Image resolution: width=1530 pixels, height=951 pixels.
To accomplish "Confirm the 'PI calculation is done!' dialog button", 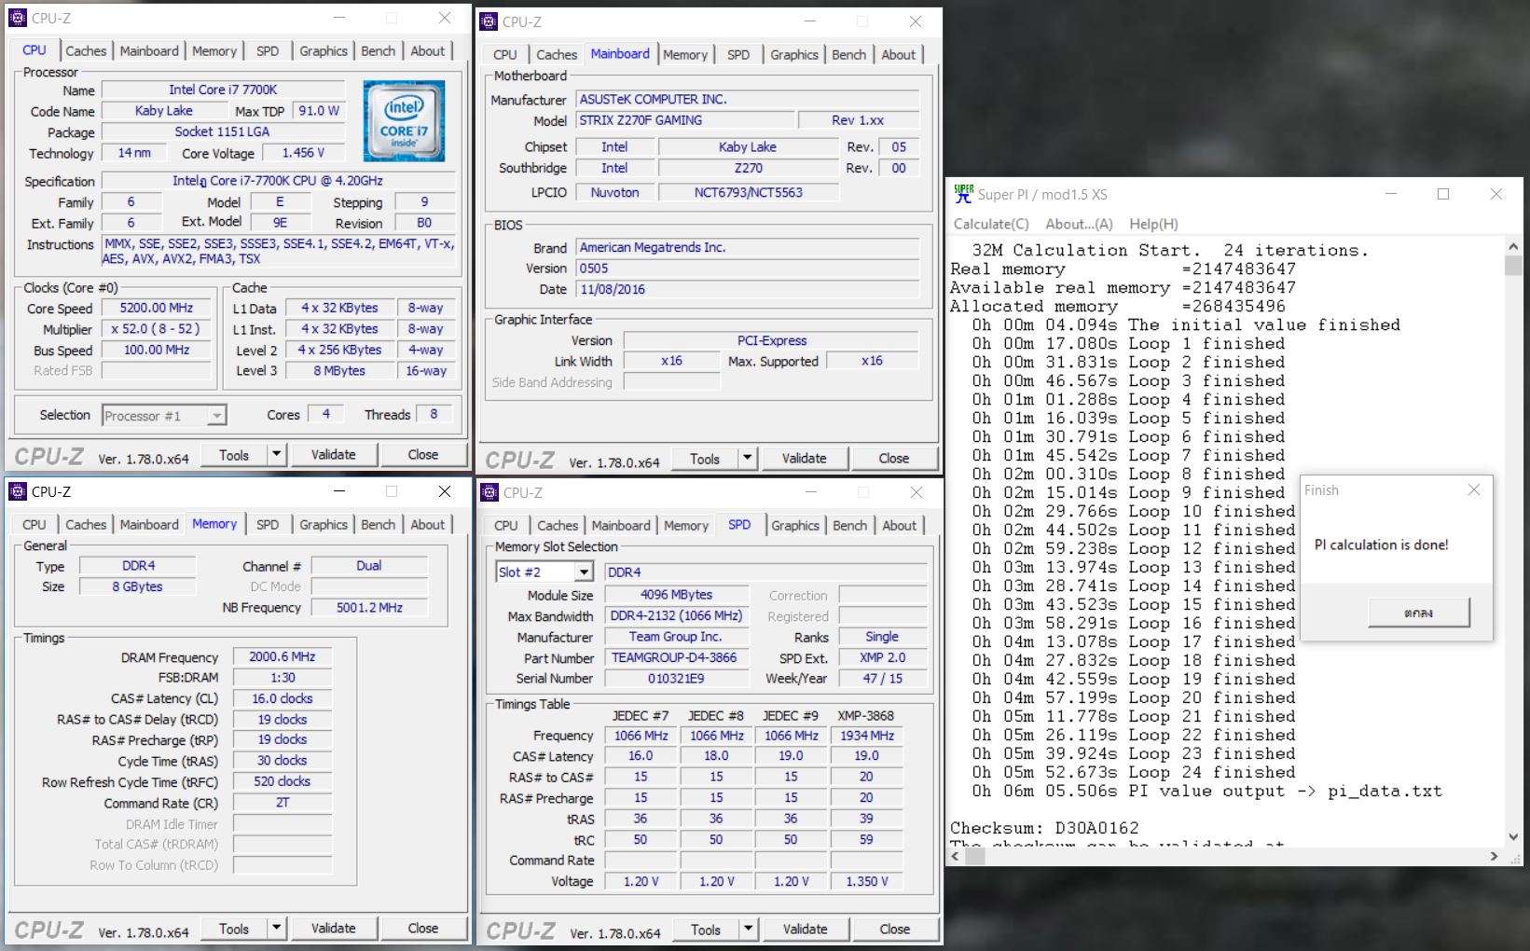I will coord(1418,613).
